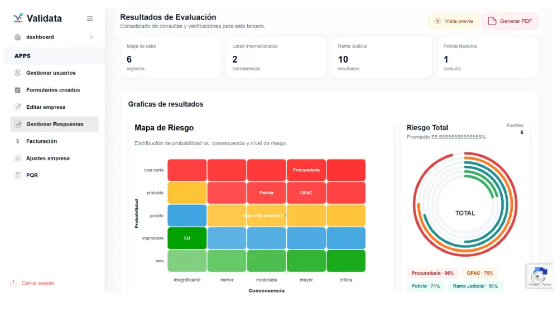Viewport: 558px width, 312px height.
Task: Click the Vista previa button
Action: (453, 21)
